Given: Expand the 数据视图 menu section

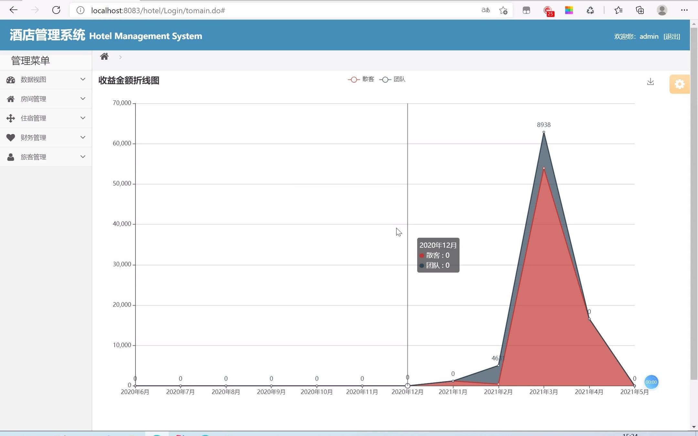Looking at the screenshot, I should [45, 79].
